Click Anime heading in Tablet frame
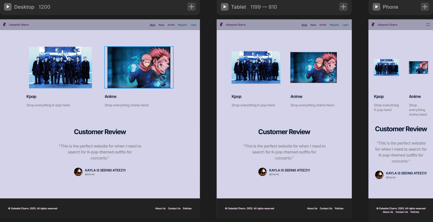This screenshot has height=222, width=433. click(296, 96)
